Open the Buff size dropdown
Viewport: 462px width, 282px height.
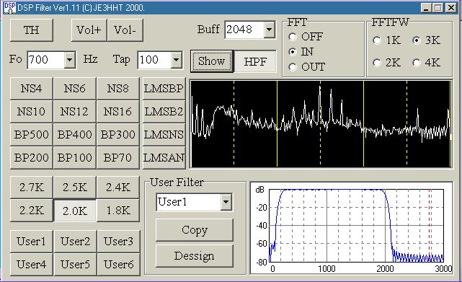[269, 30]
